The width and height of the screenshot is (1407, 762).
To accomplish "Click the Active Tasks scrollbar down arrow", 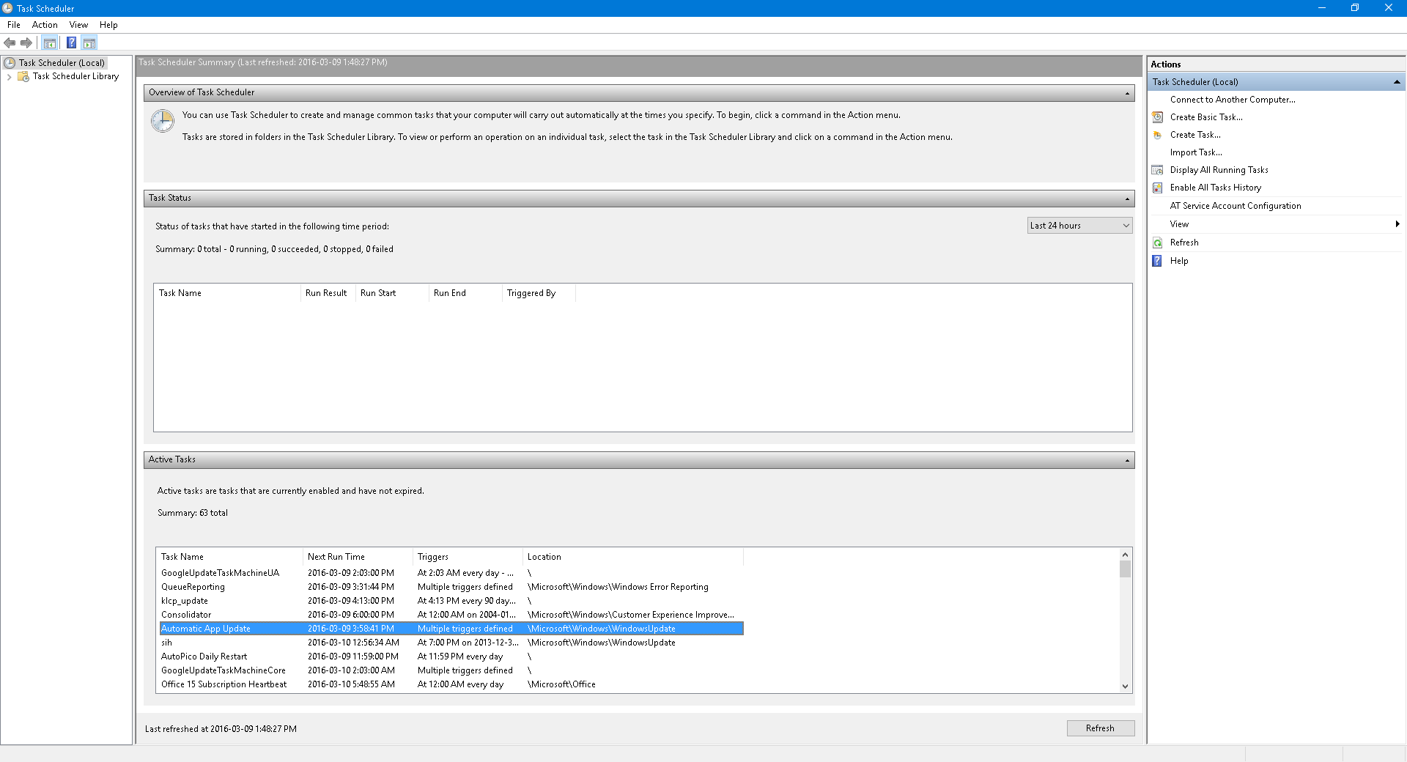I will [1125, 687].
